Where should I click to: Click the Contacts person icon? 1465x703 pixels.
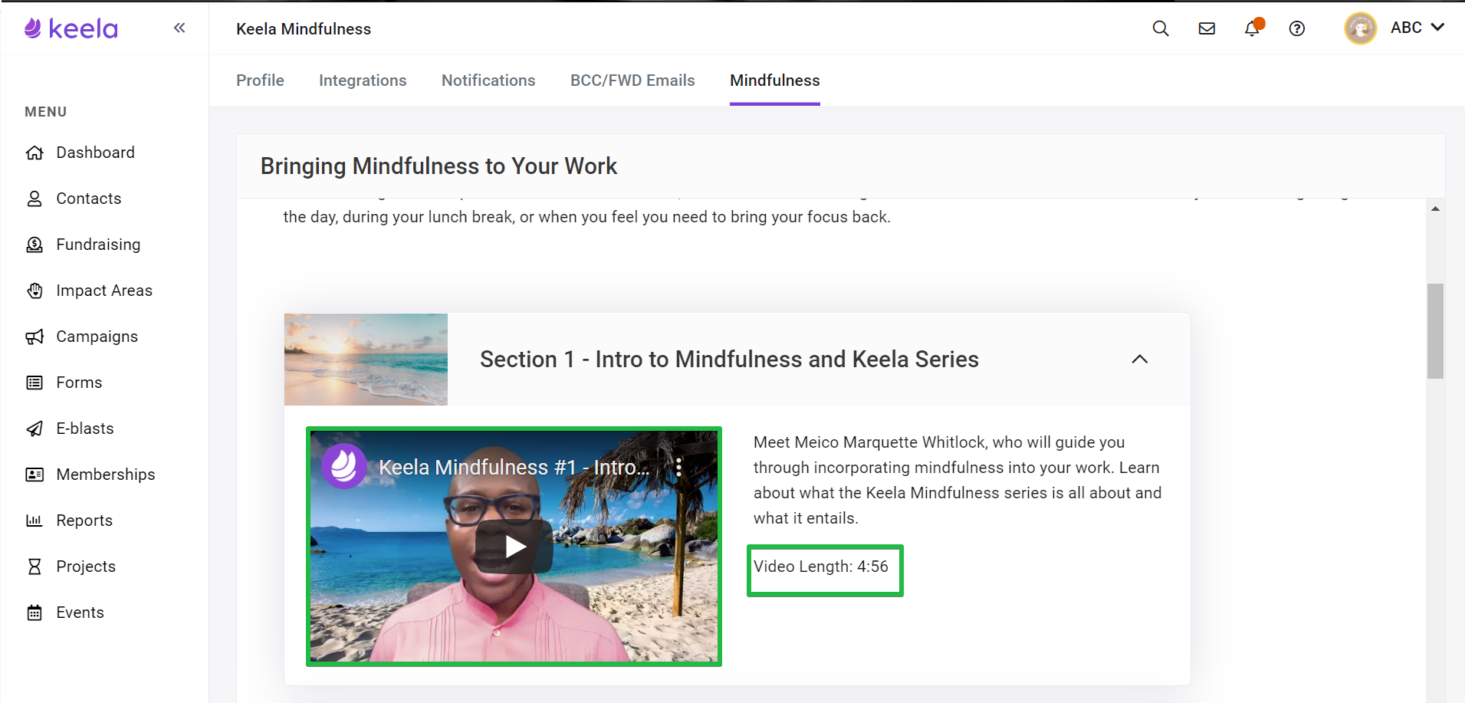pos(34,199)
